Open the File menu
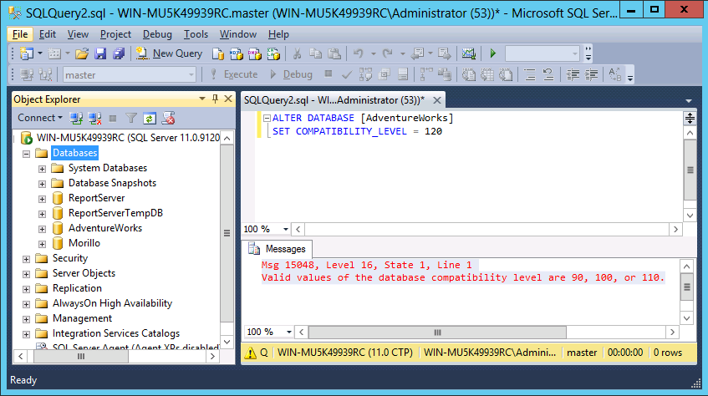This screenshot has height=396, width=708. 20,34
